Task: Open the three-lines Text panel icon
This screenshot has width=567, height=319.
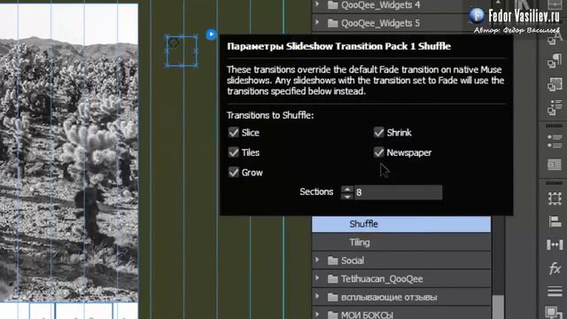Action: (x=555, y=292)
